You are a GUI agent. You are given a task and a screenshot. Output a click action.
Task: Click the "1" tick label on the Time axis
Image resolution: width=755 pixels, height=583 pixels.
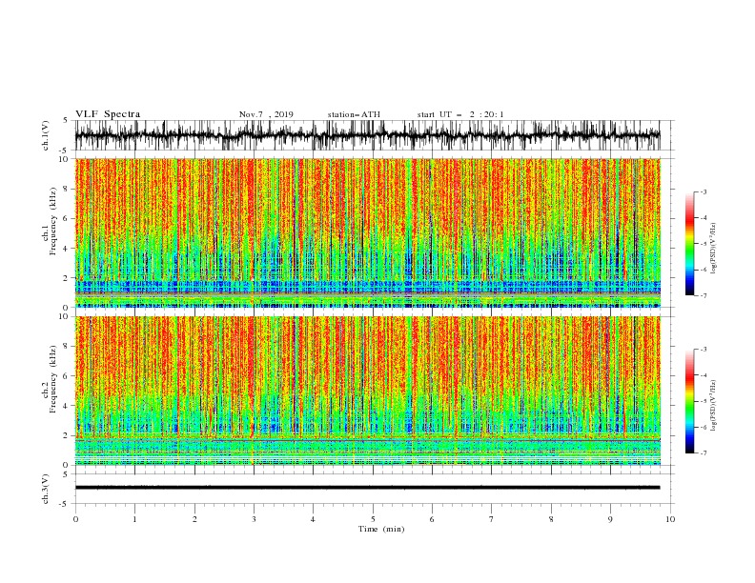[x=134, y=519]
